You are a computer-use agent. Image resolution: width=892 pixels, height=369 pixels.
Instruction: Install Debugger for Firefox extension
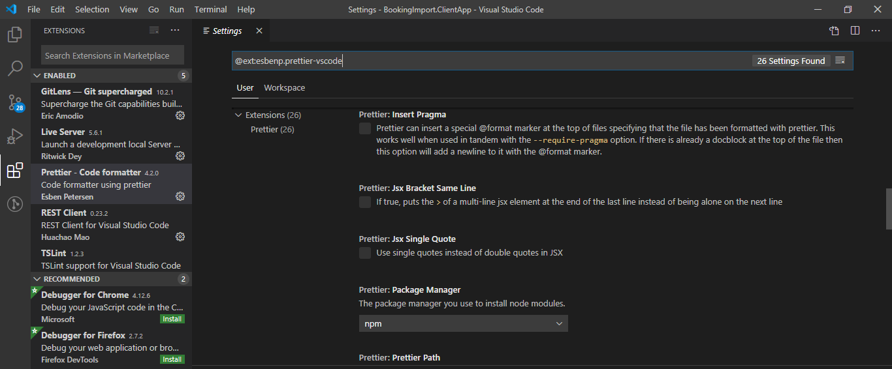[172, 359]
